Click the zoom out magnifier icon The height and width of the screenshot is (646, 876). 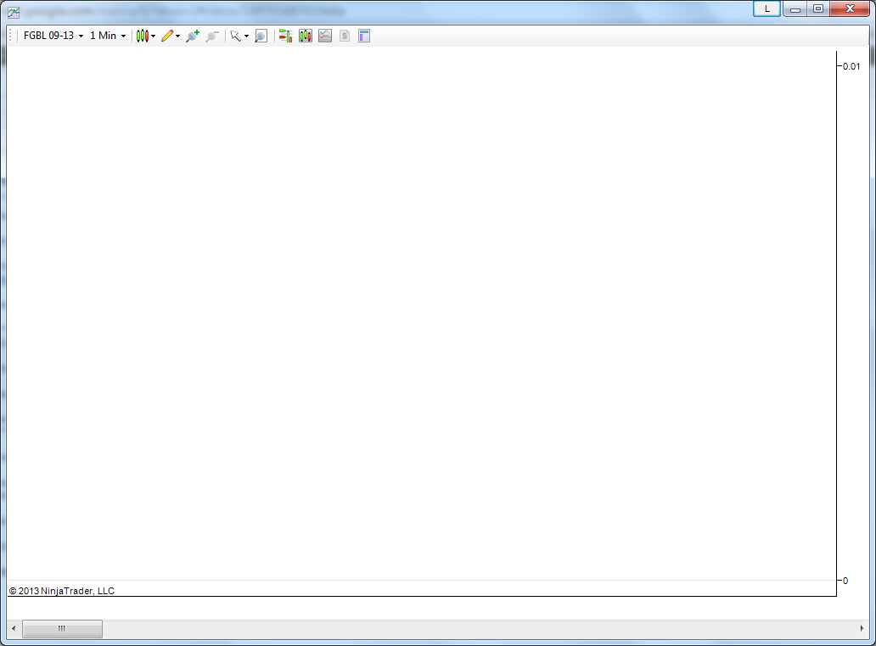pos(211,36)
